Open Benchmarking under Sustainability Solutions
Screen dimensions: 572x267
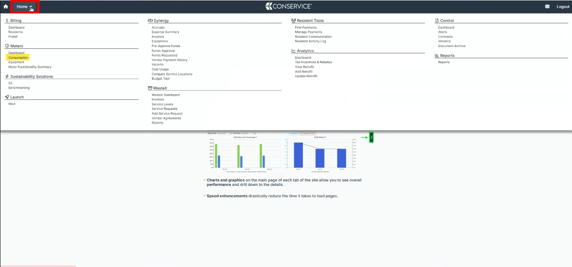point(19,88)
